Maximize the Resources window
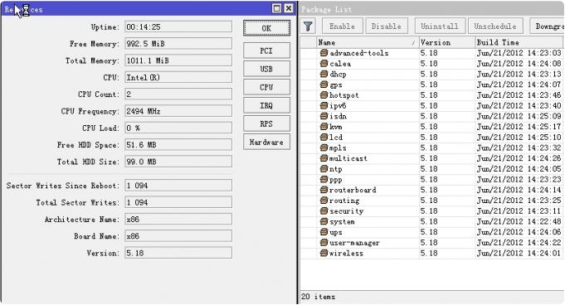The height and width of the screenshot is (305, 565). click(x=277, y=8)
